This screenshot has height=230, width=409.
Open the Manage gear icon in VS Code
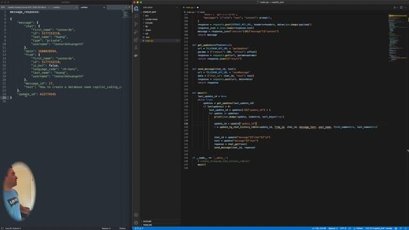pos(136,223)
